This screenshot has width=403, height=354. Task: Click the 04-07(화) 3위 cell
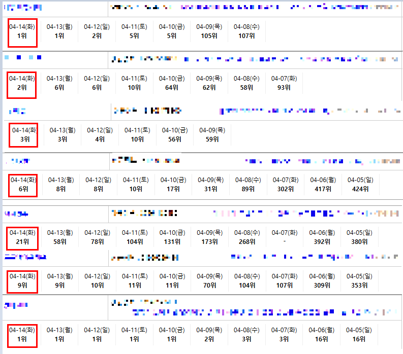(284, 335)
